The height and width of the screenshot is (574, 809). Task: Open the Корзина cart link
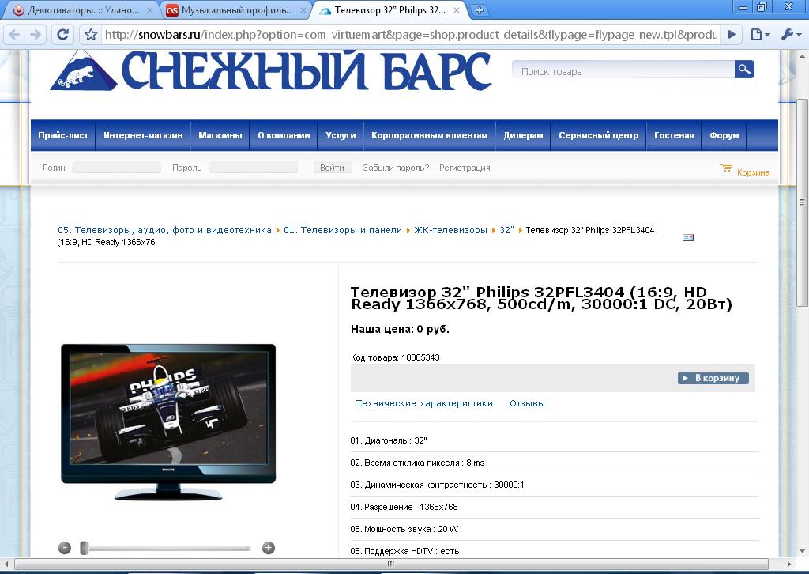click(x=753, y=172)
